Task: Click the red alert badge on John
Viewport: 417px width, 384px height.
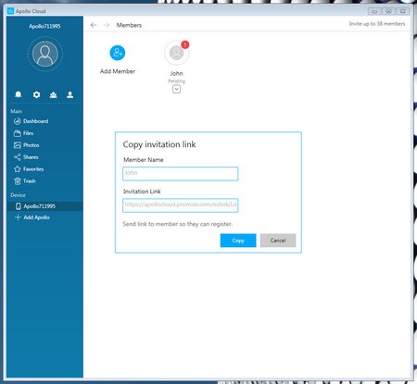Action: click(184, 44)
